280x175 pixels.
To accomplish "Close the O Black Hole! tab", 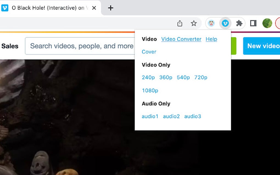I will [x=94, y=8].
